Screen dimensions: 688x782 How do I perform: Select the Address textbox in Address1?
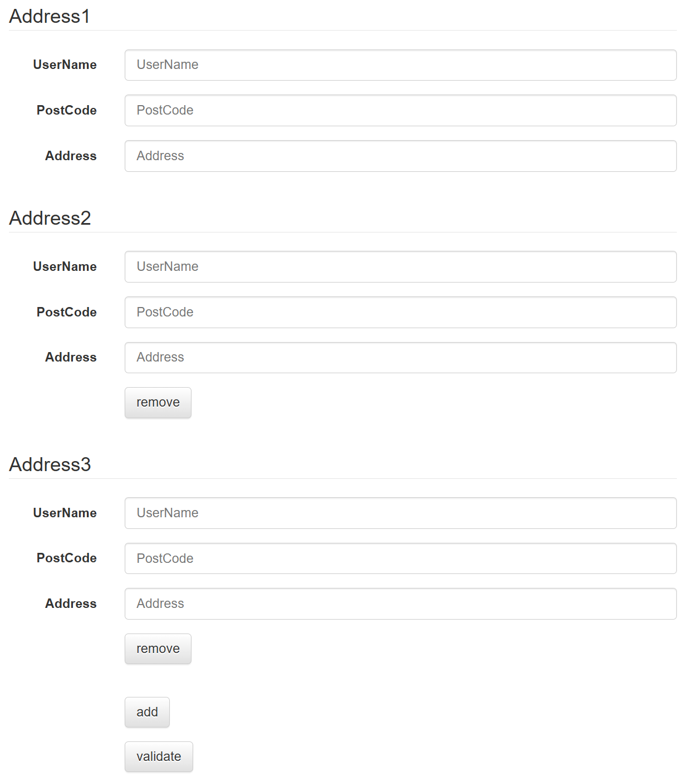pyautogui.click(x=400, y=156)
